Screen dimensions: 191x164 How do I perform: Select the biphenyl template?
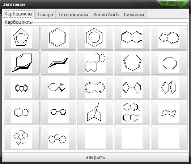click(58, 113)
